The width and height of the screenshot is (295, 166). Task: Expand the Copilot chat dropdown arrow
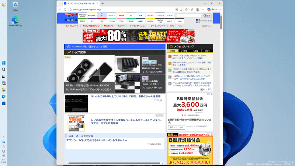[x=220, y=10]
